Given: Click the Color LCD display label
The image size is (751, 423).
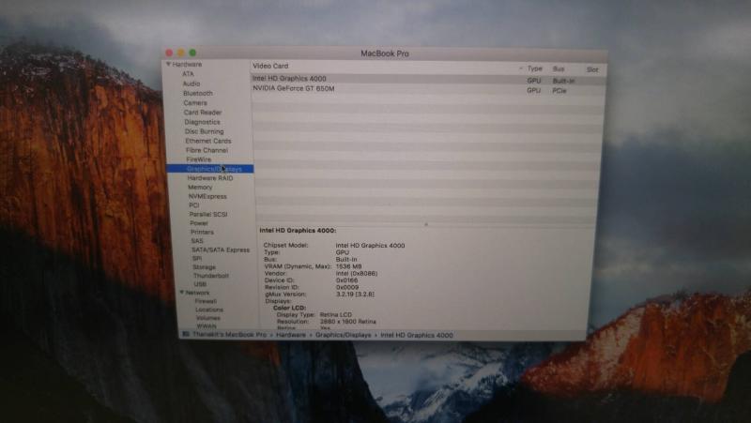Looking at the screenshot, I should pyautogui.click(x=289, y=308).
